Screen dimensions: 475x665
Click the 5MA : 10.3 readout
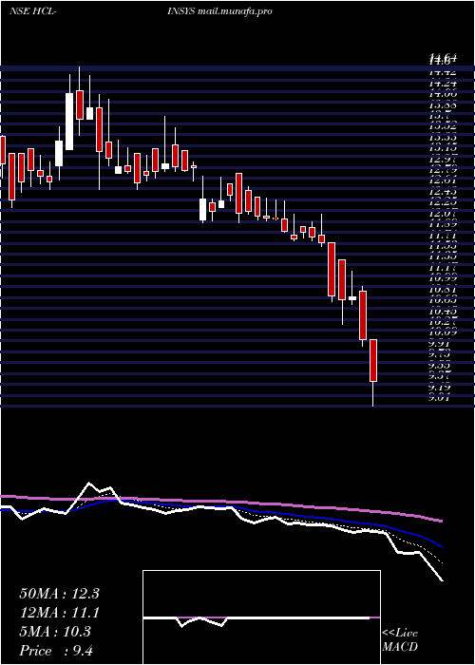tap(55, 632)
